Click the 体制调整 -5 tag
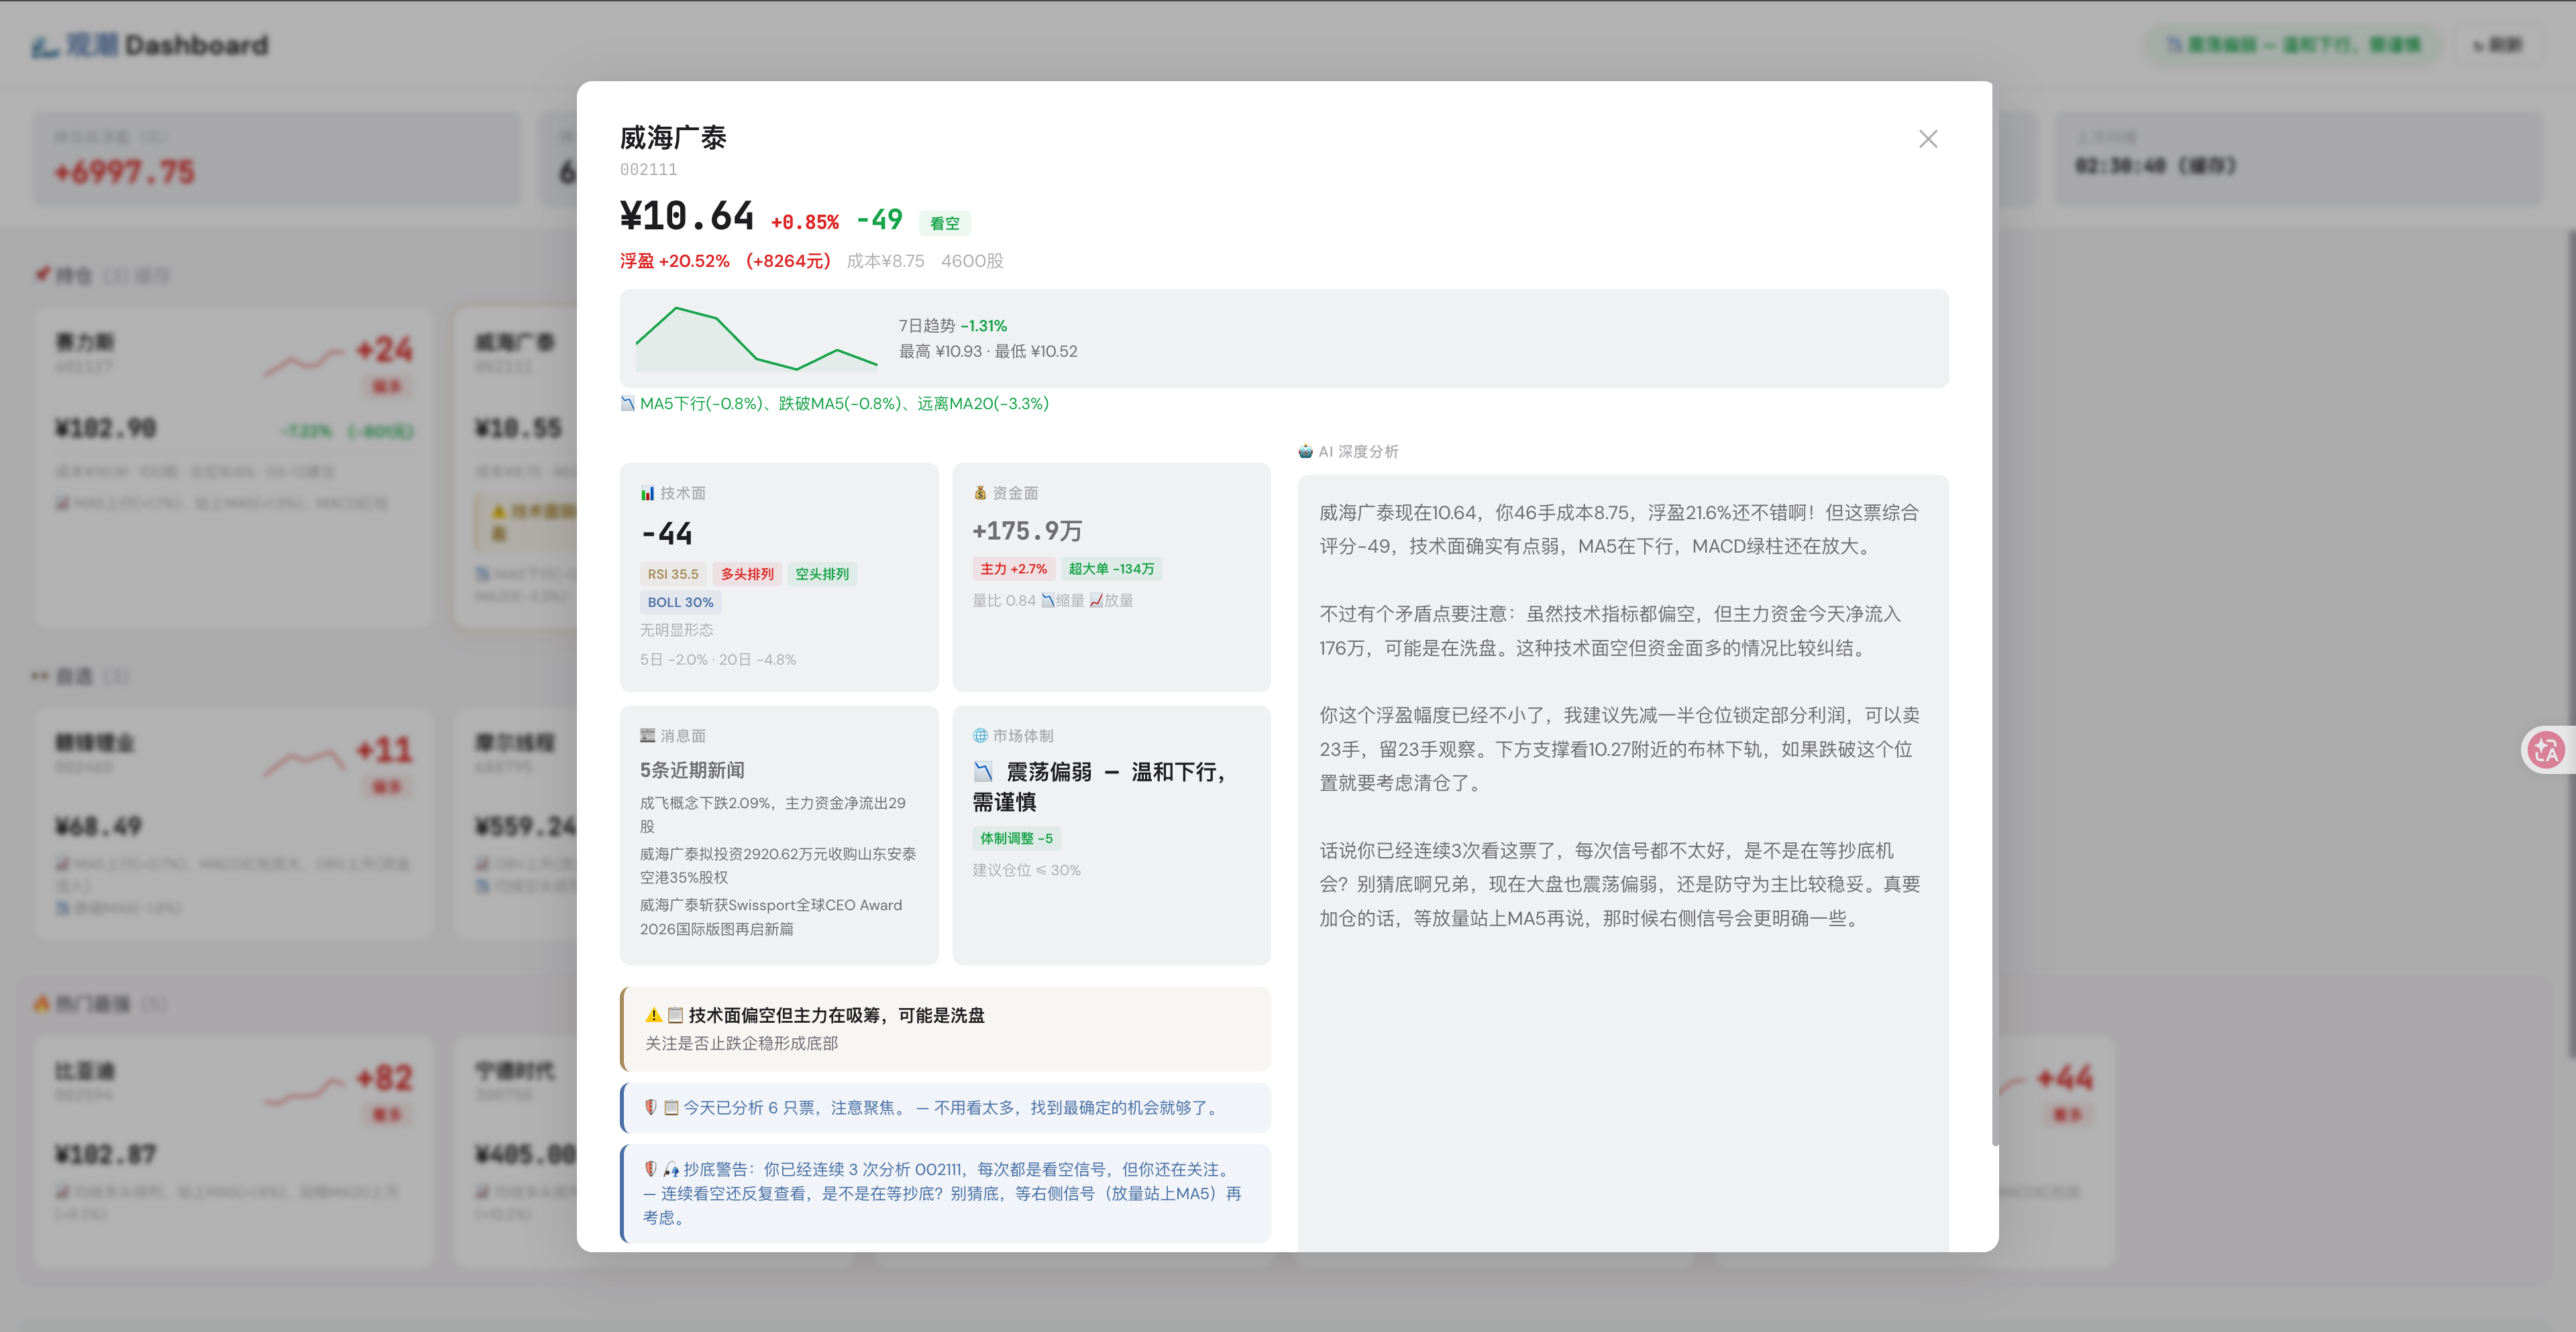The height and width of the screenshot is (1332, 2576). pyautogui.click(x=1016, y=838)
